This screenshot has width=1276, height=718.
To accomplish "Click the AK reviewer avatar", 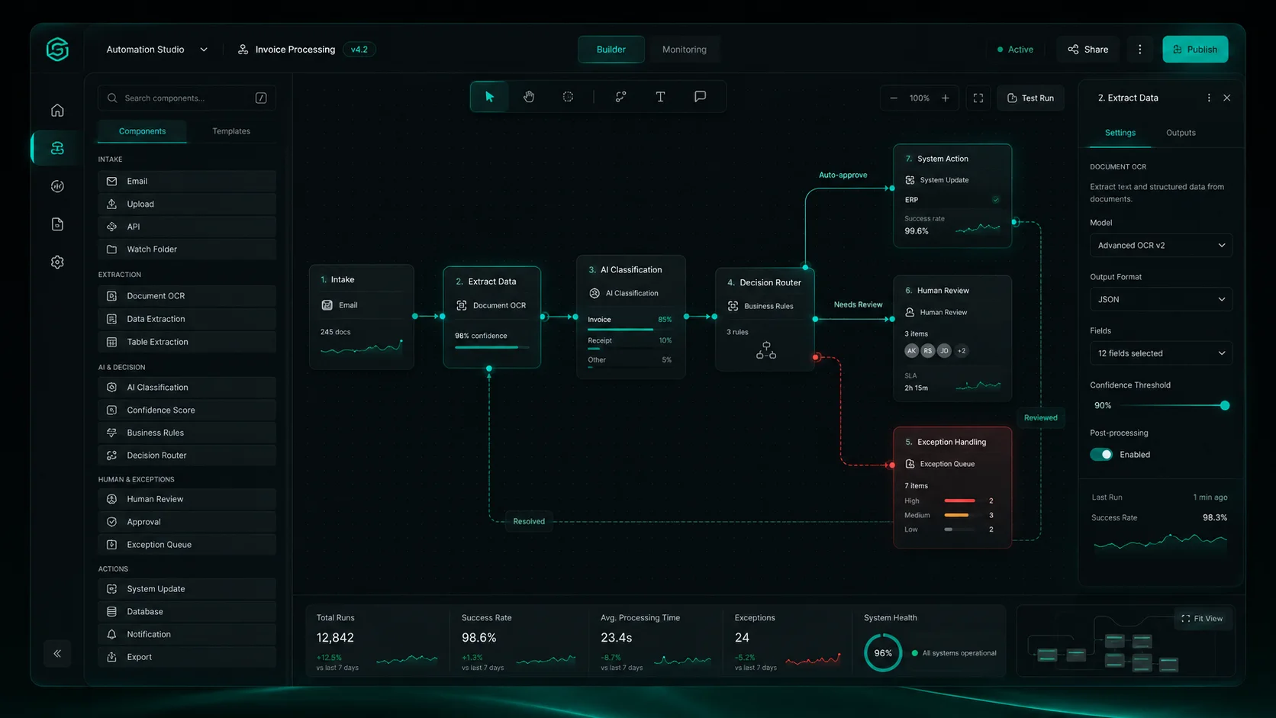I will tap(911, 351).
